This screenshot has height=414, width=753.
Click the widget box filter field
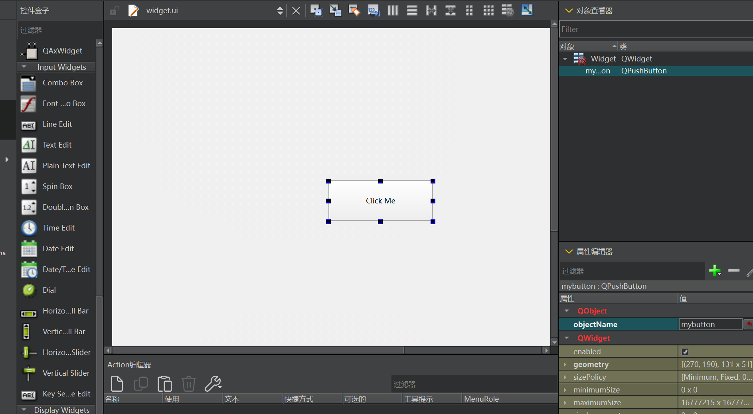(59, 30)
